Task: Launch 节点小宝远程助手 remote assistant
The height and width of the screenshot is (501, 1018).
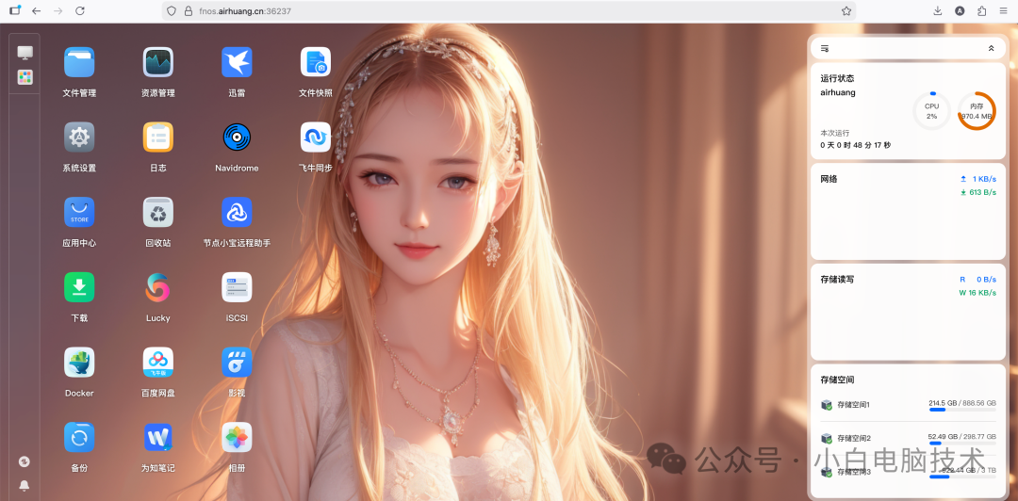Action: pos(237,212)
